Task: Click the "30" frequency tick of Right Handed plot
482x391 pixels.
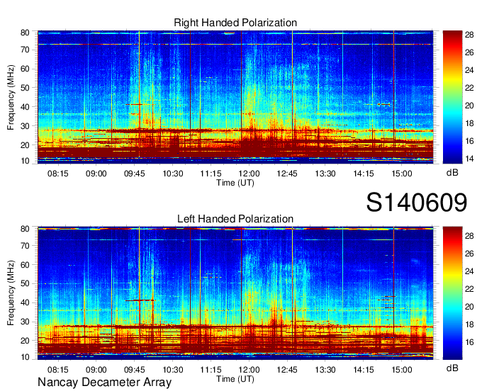Action: [x=25, y=126]
